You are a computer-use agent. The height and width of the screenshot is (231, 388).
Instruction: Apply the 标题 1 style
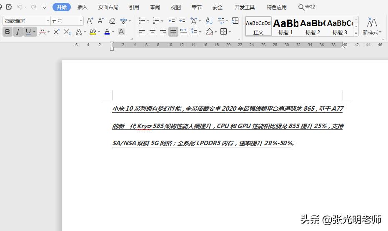(285, 27)
